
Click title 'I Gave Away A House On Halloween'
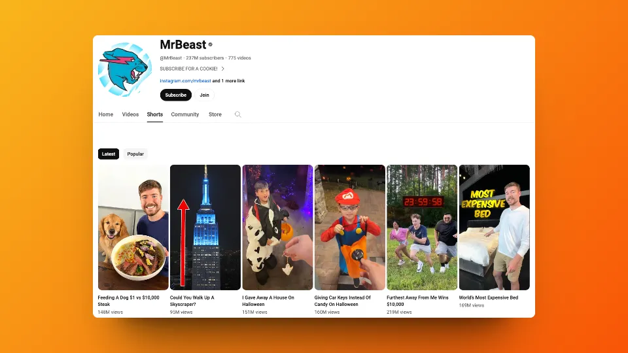pos(268,301)
